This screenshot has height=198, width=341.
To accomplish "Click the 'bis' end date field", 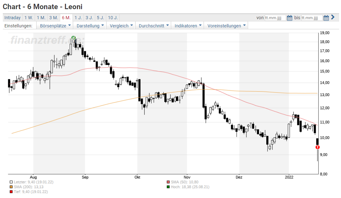I will 312,18.
